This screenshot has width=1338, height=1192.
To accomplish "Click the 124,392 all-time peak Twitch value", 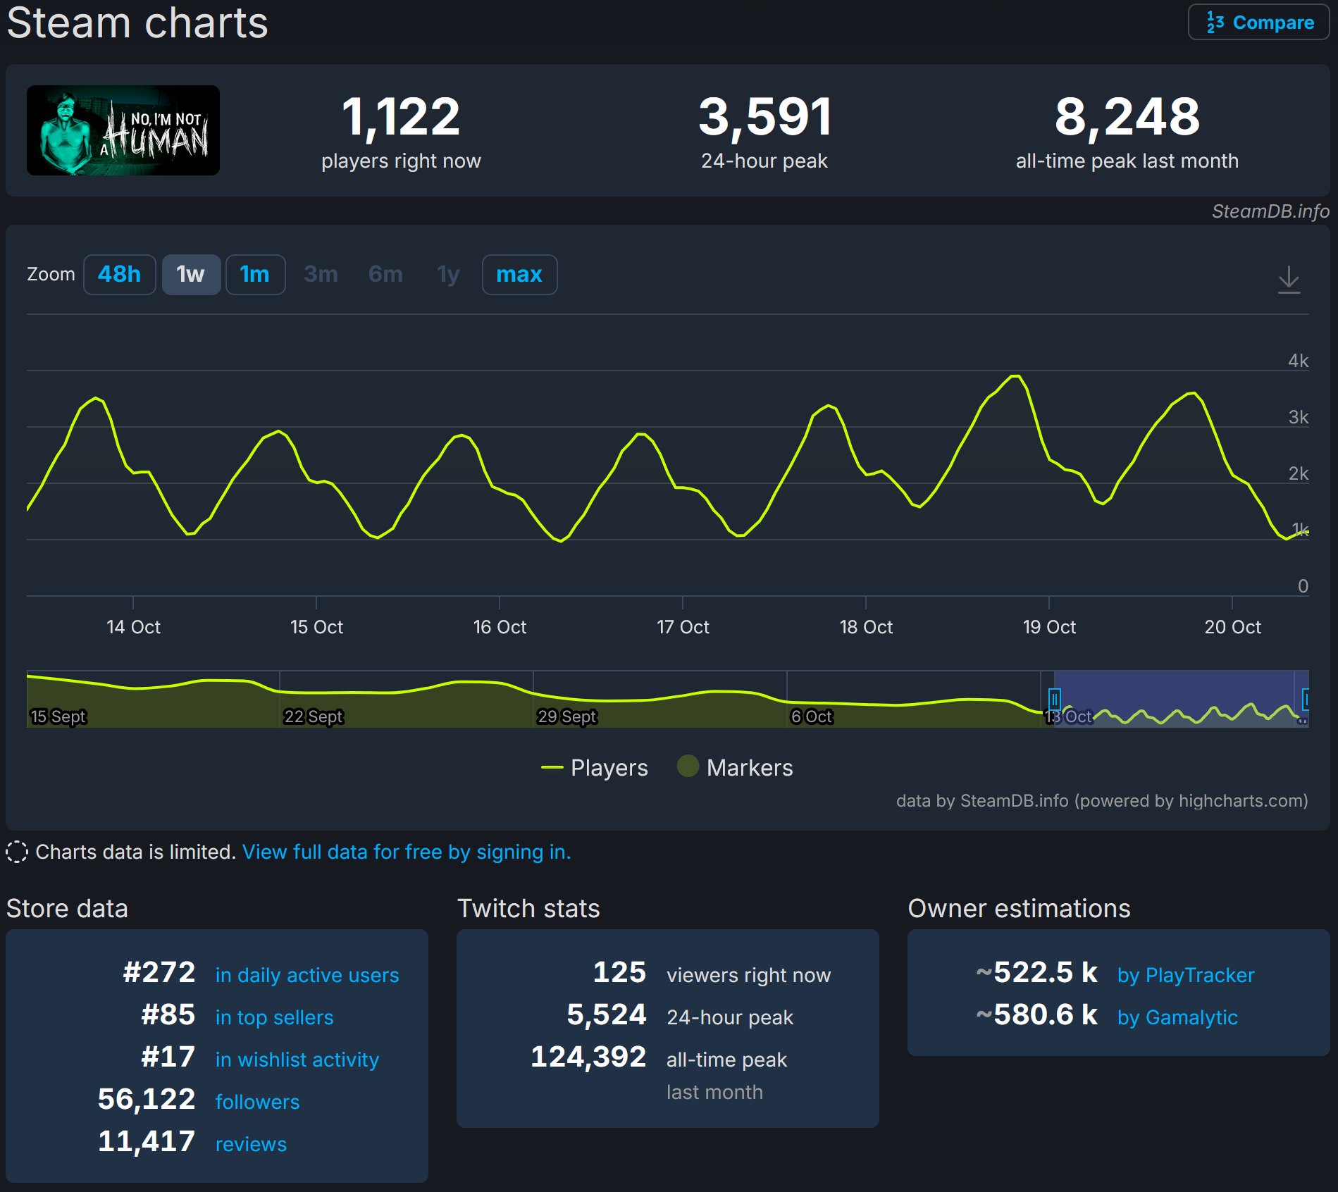I will (588, 1057).
